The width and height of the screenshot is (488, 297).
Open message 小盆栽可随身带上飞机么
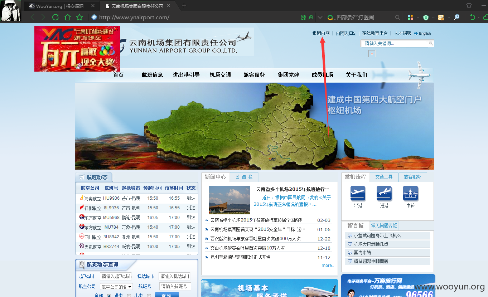[x=377, y=235]
